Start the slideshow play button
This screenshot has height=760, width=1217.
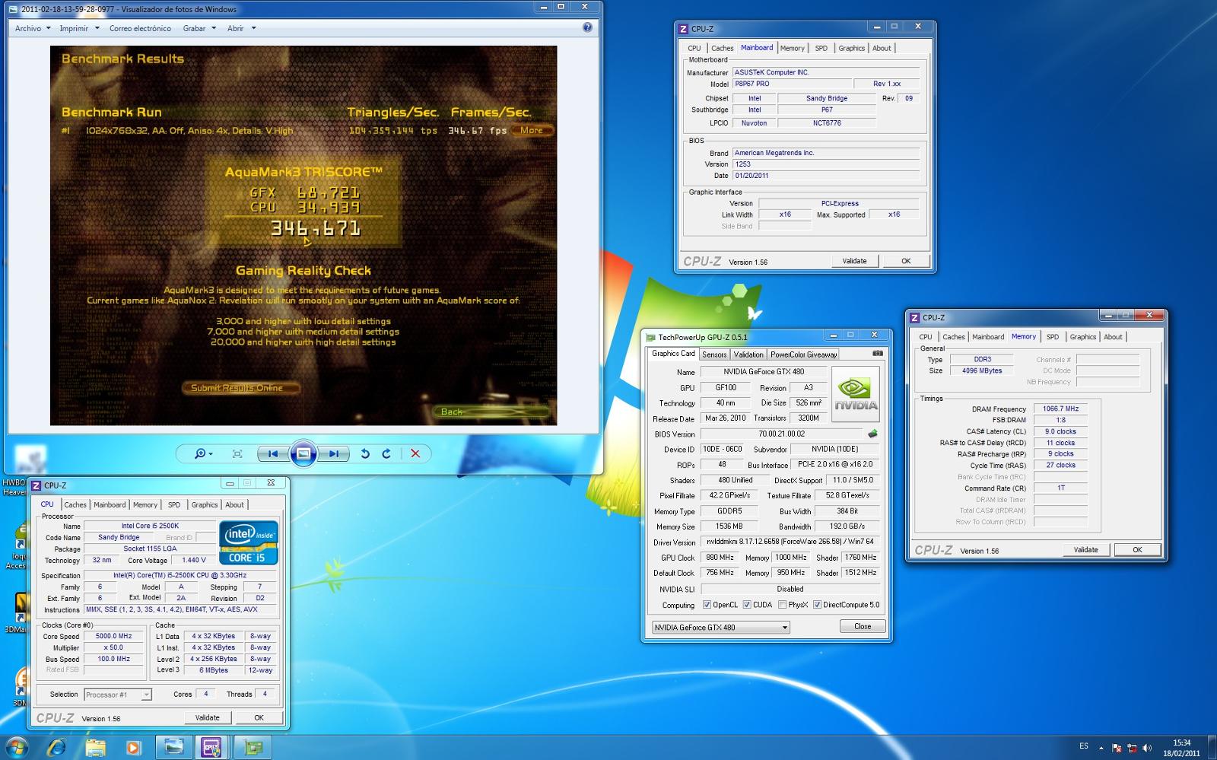pyautogui.click(x=303, y=453)
